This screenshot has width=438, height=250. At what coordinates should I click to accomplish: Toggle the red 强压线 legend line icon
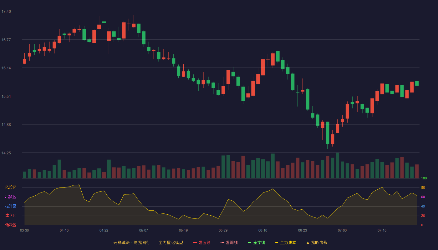[x=195, y=242]
